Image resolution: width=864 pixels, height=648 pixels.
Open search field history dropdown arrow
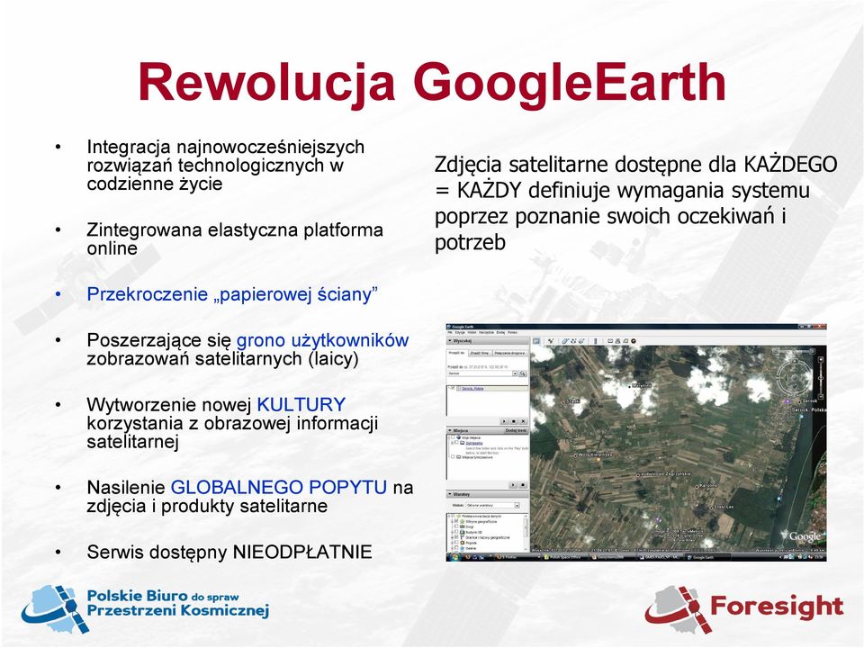(x=515, y=373)
